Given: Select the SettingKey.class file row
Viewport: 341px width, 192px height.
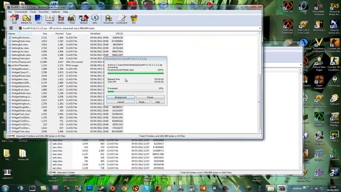Looking at the screenshot, I should pos(66,48).
